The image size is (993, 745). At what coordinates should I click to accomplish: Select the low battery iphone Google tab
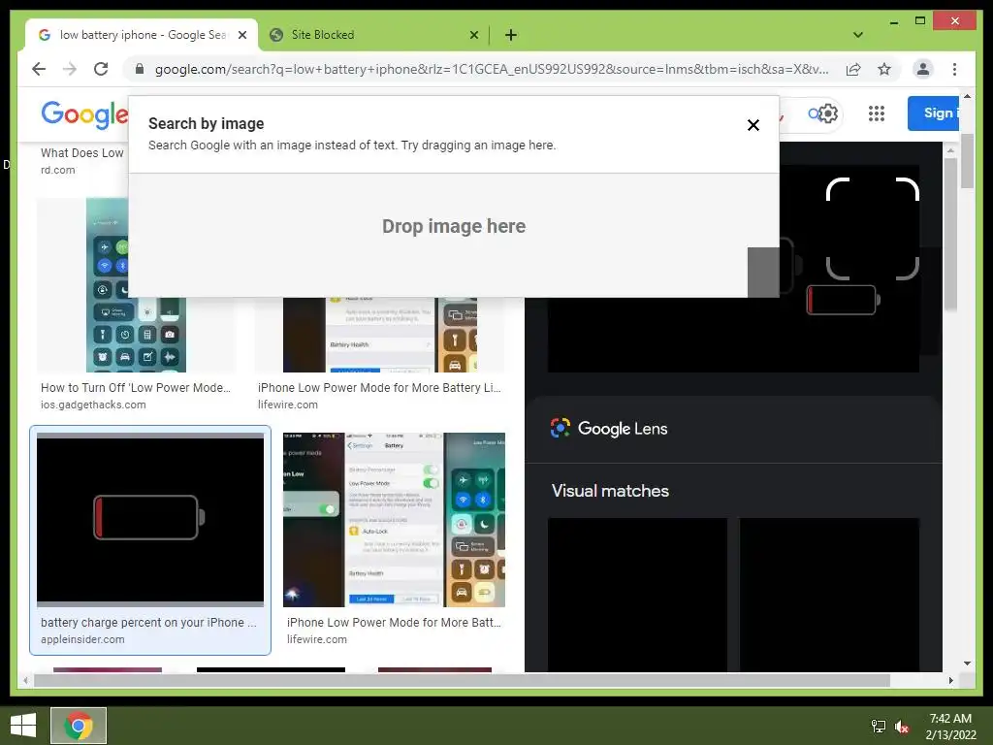point(142,35)
